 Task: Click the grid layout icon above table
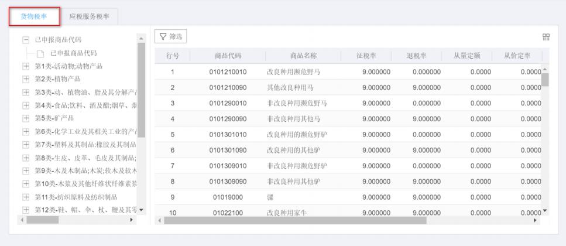point(546,37)
